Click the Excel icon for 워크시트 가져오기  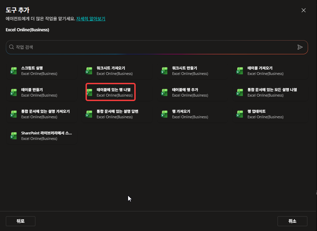(89, 71)
